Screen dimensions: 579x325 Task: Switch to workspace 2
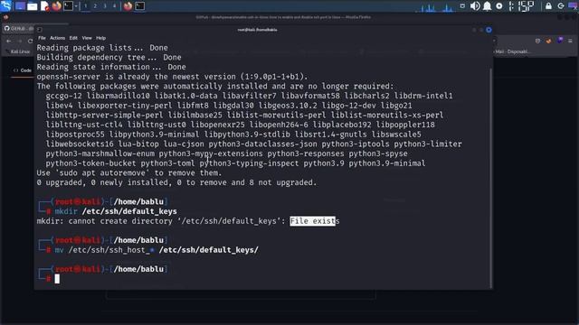pos(95,6)
